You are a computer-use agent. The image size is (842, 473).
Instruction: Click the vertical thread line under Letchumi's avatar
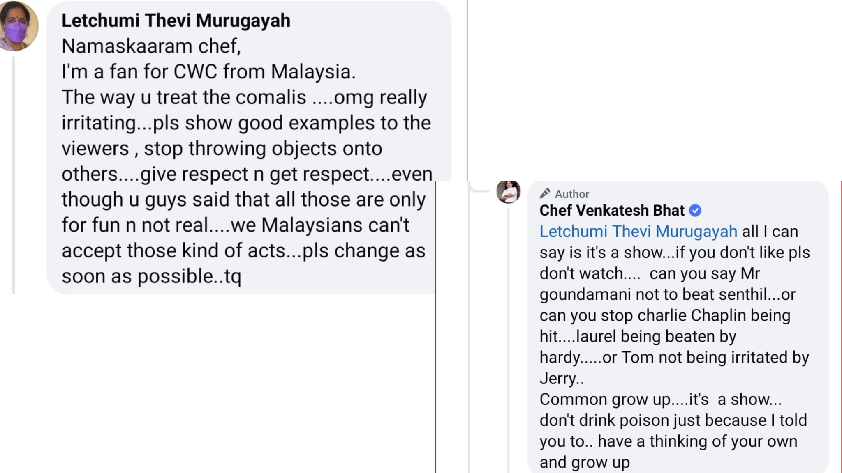click(14, 175)
